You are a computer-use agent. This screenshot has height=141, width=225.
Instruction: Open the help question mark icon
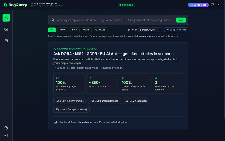(x=6, y=128)
